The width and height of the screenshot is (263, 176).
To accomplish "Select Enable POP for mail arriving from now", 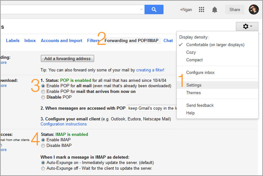I will coord(43,92).
